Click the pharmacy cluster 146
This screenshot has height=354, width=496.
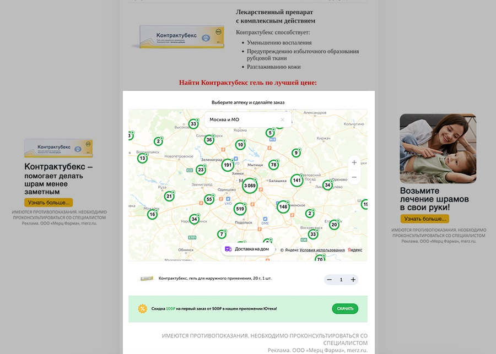tap(283, 206)
